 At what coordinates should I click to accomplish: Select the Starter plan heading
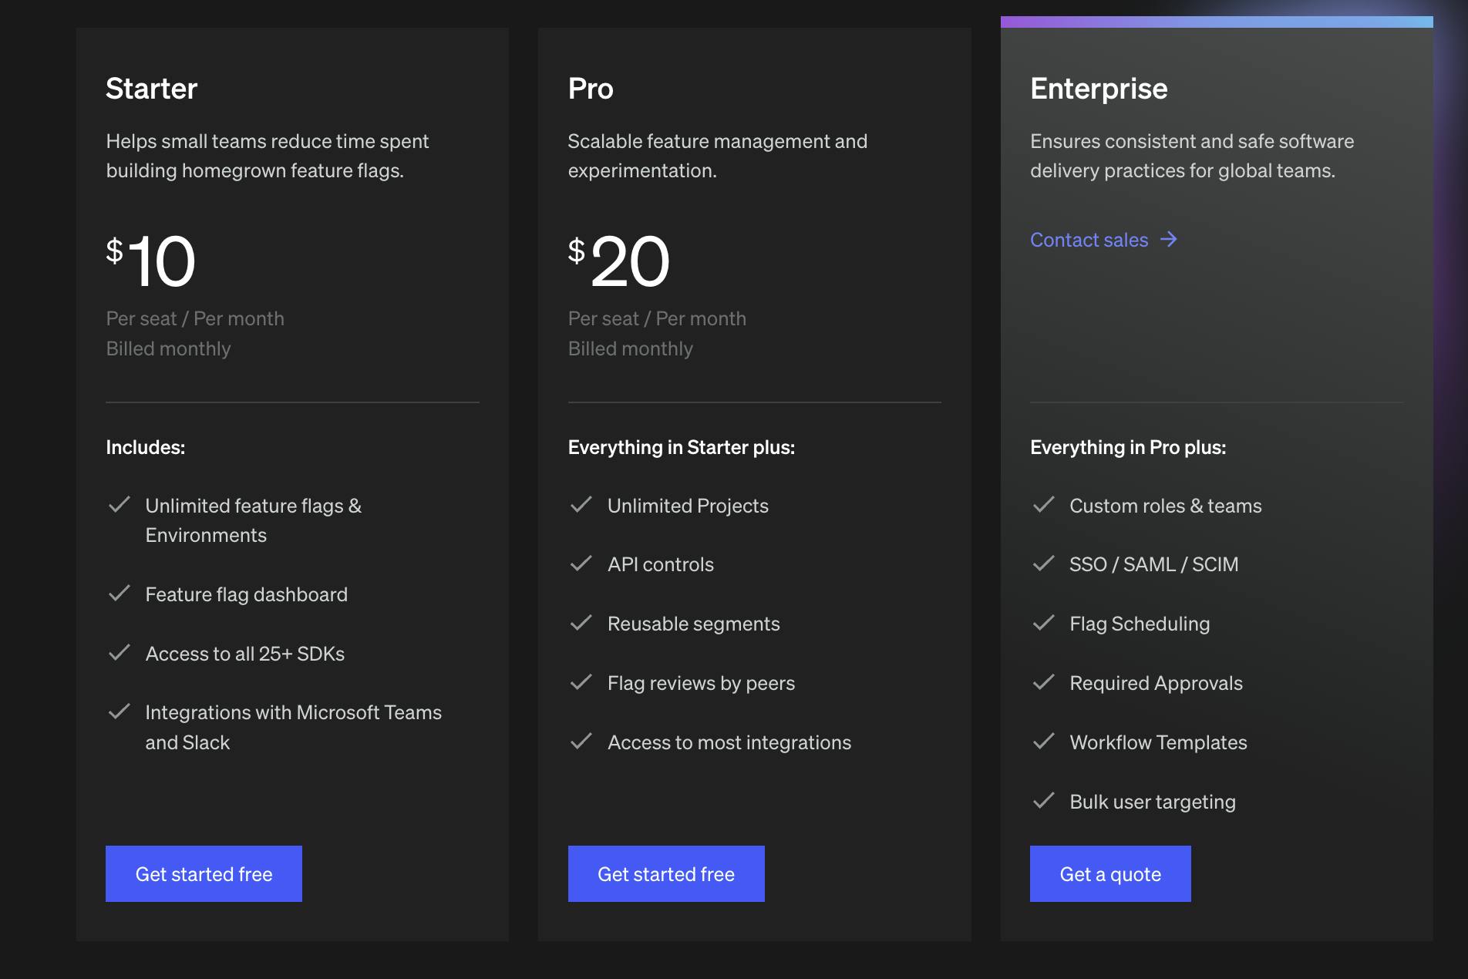(x=152, y=89)
